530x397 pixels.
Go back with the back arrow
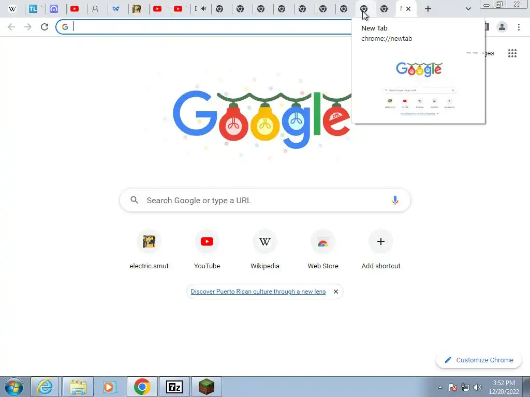click(x=11, y=27)
